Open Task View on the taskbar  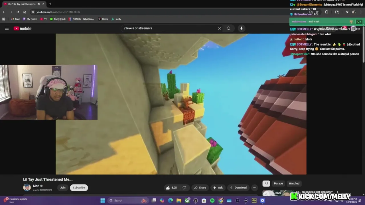(154, 200)
